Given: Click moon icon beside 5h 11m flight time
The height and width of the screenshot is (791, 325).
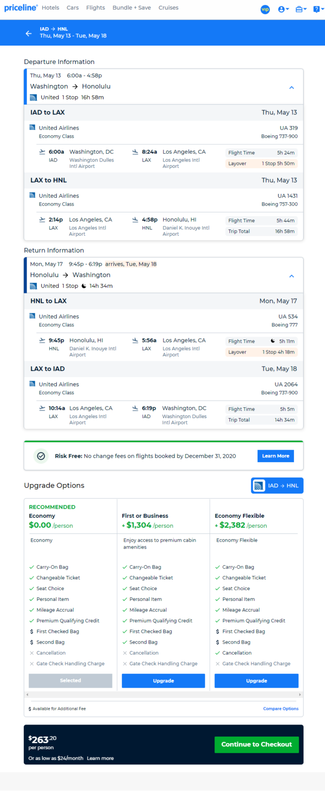Looking at the screenshot, I should point(273,341).
